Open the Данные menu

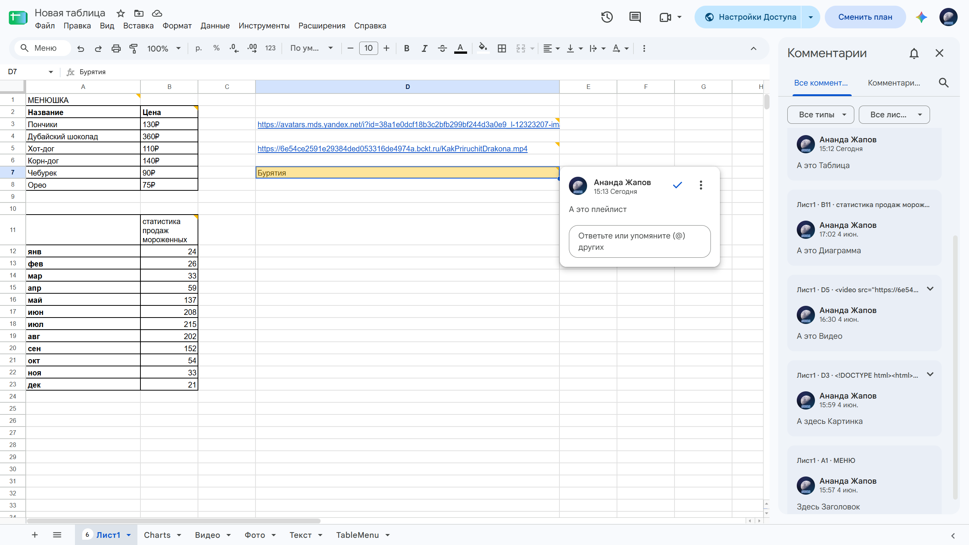point(215,26)
